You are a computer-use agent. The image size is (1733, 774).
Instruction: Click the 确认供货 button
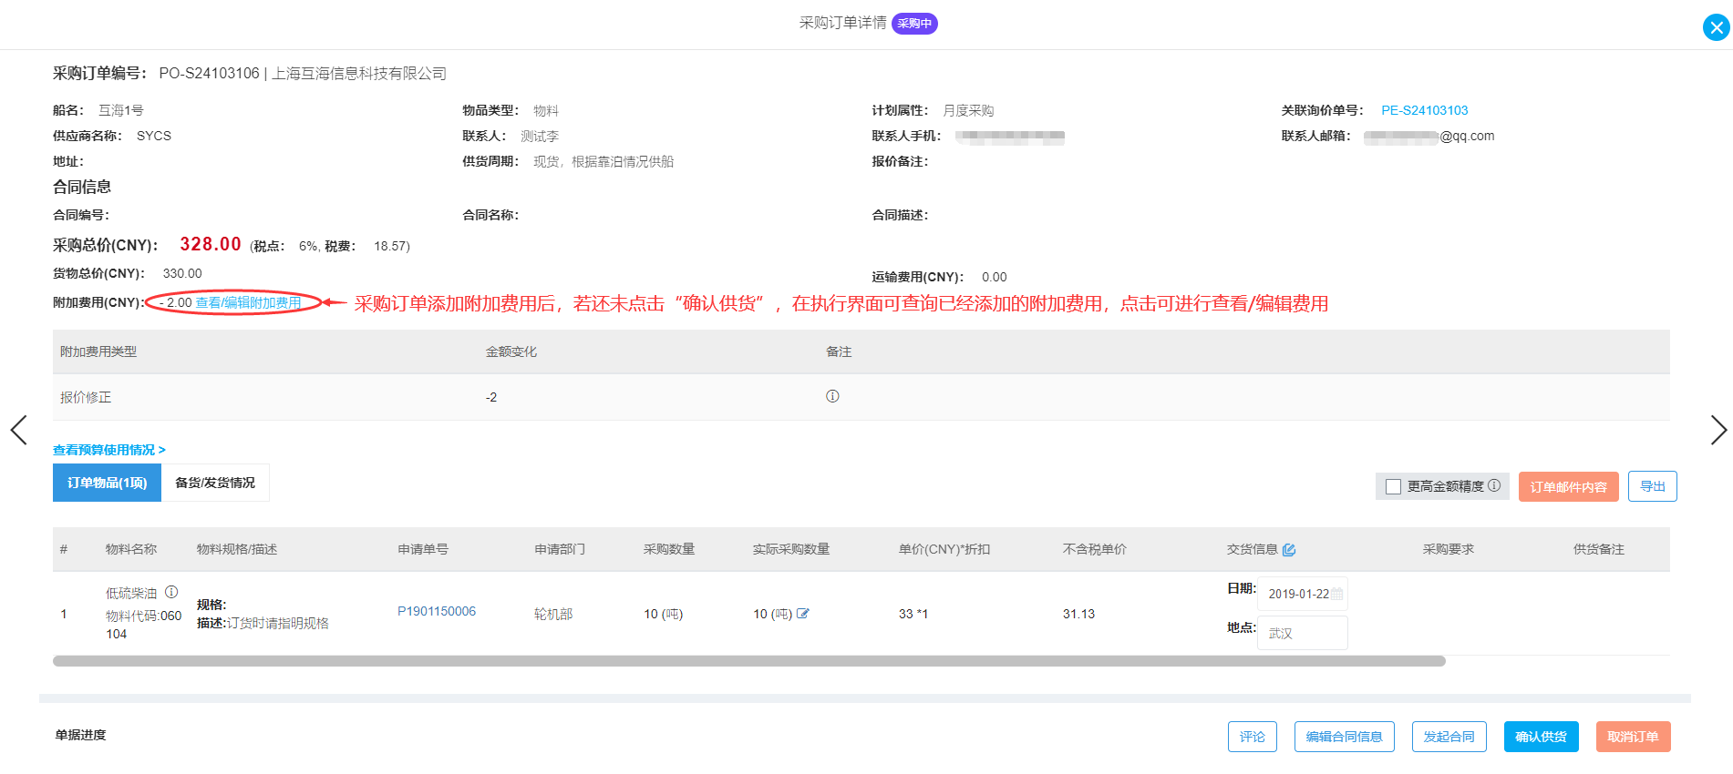(1541, 737)
